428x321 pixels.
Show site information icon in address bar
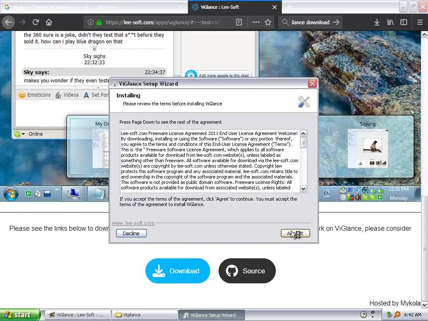tap(91, 23)
